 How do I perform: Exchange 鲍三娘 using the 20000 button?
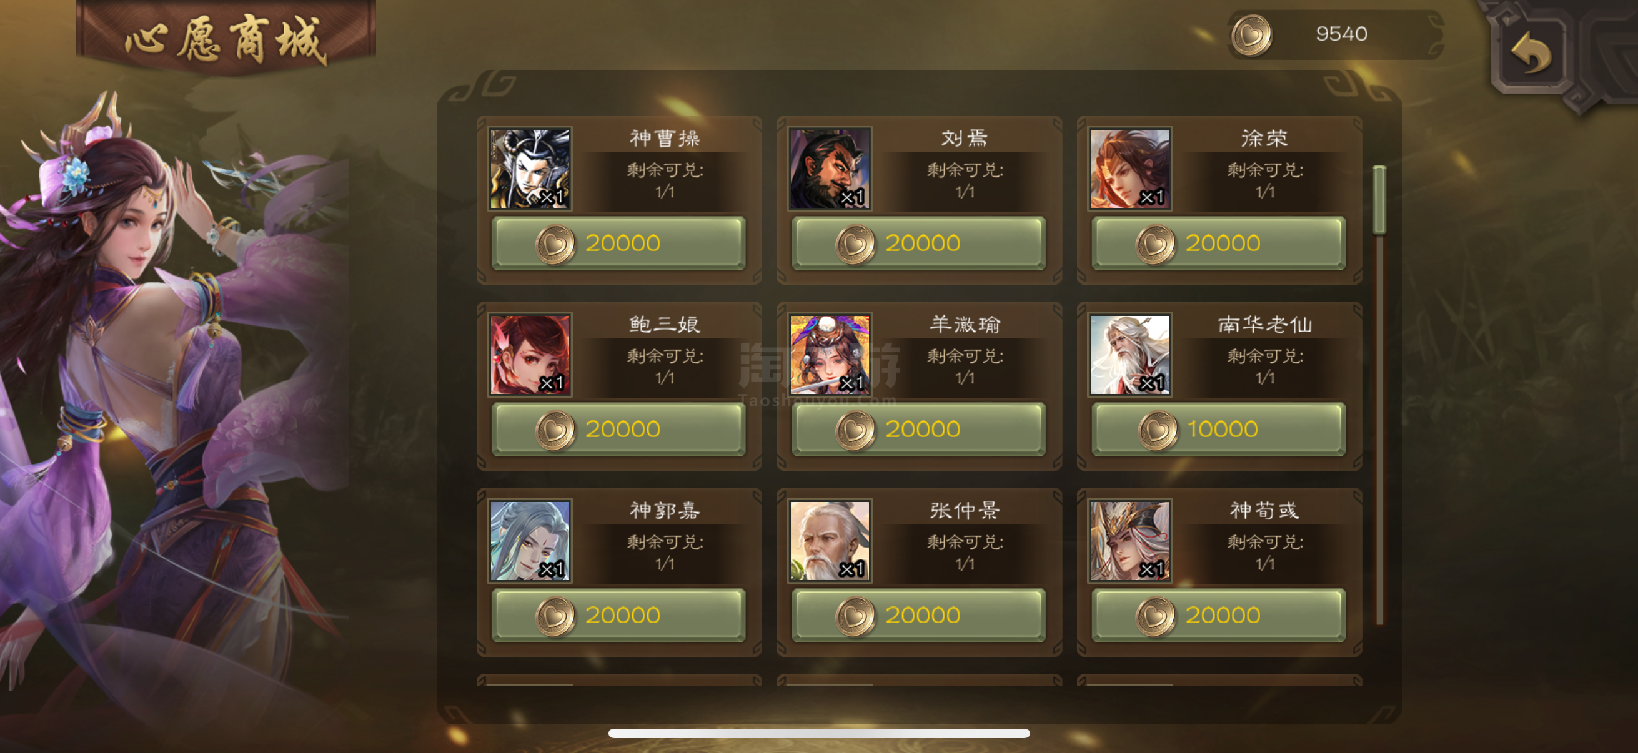click(618, 430)
